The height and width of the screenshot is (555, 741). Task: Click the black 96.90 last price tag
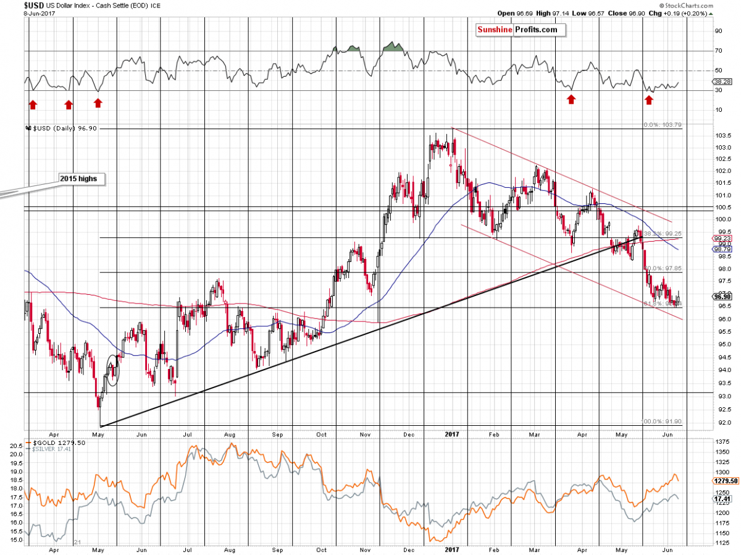[722, 297]
